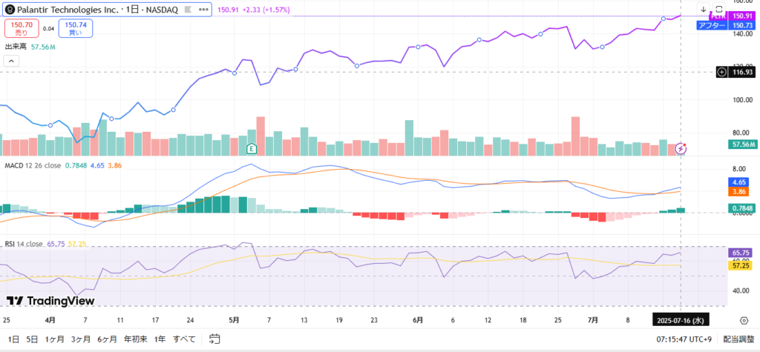Screen dimensions: 760x352
Task: Select the 5日 date range
Action: point(32,339)
